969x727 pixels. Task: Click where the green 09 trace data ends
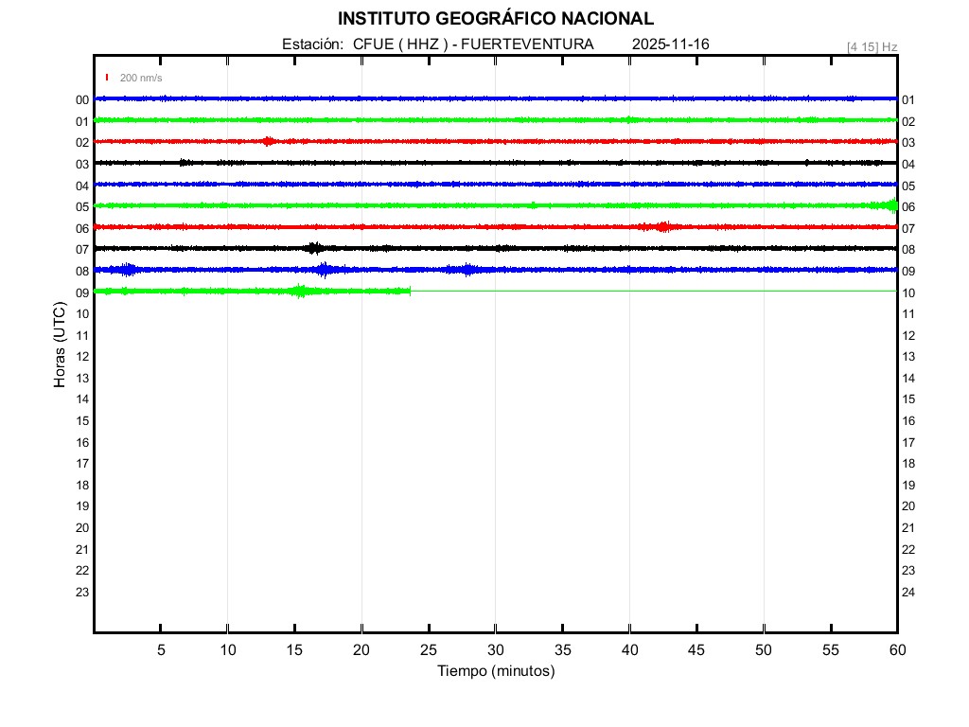point(410,291)
